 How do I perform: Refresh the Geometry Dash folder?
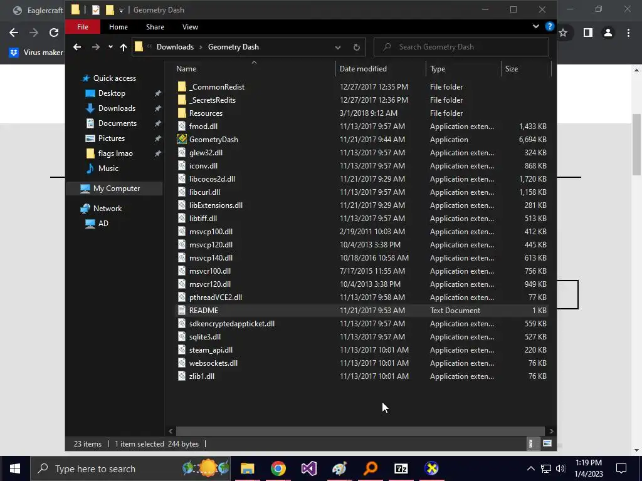[x=356, y=47]
